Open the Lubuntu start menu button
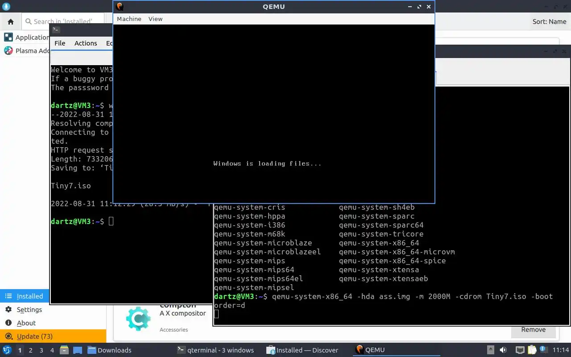 tap(7, 350)
